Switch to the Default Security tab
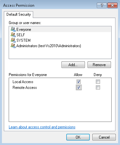 click(x=19, y=14)
